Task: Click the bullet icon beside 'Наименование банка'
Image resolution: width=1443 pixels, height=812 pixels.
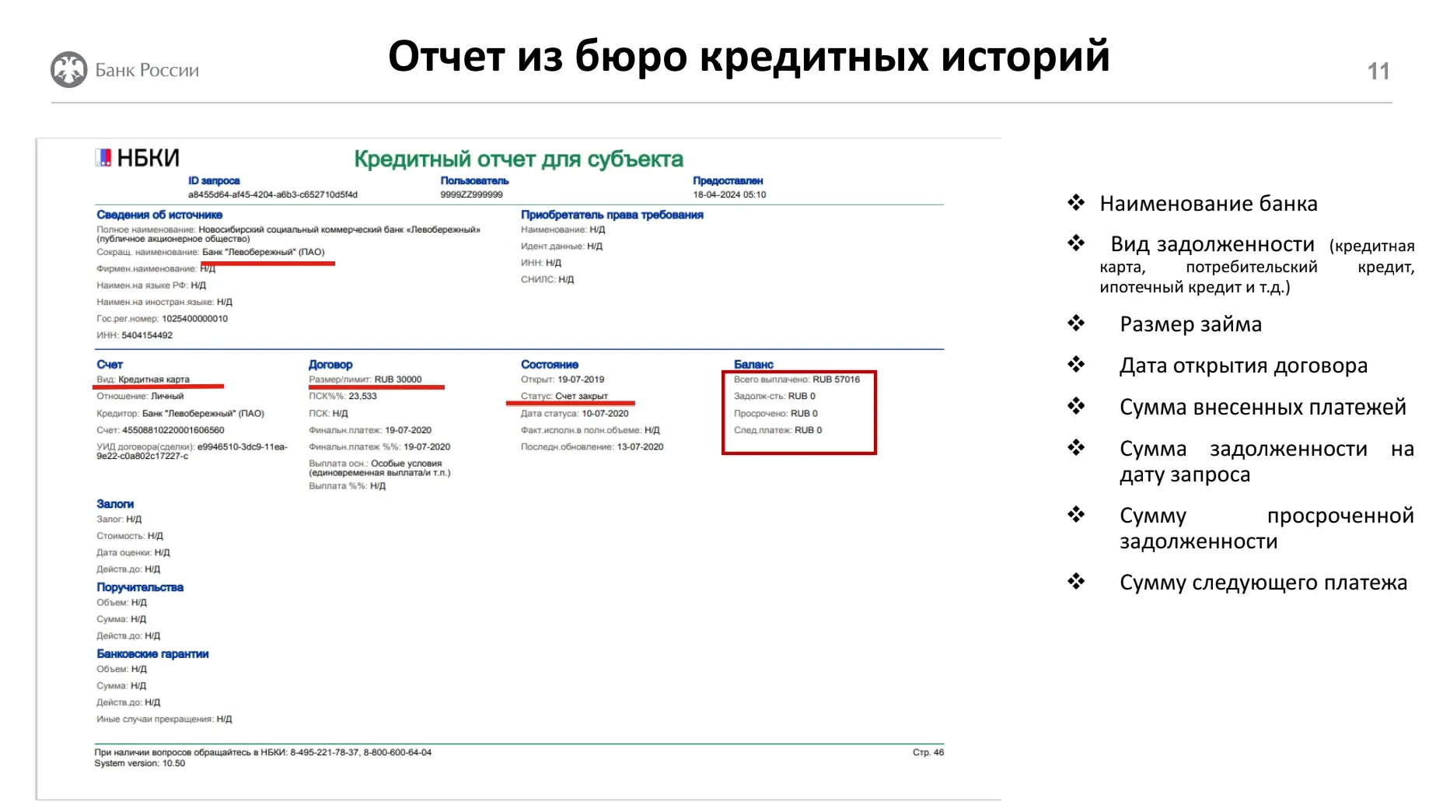Action: 1076,203
